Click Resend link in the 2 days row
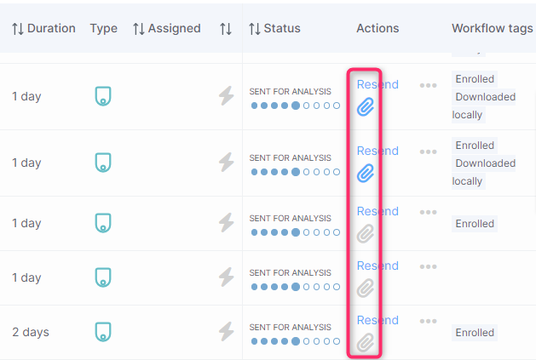This screenshot has width=536, height=360. pos(378,320)
